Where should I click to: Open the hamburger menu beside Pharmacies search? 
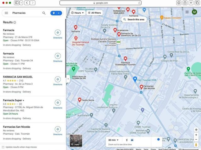[x=6, y=13]
